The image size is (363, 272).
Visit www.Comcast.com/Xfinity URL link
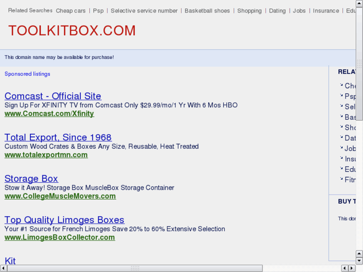click(x=49, y=114)
